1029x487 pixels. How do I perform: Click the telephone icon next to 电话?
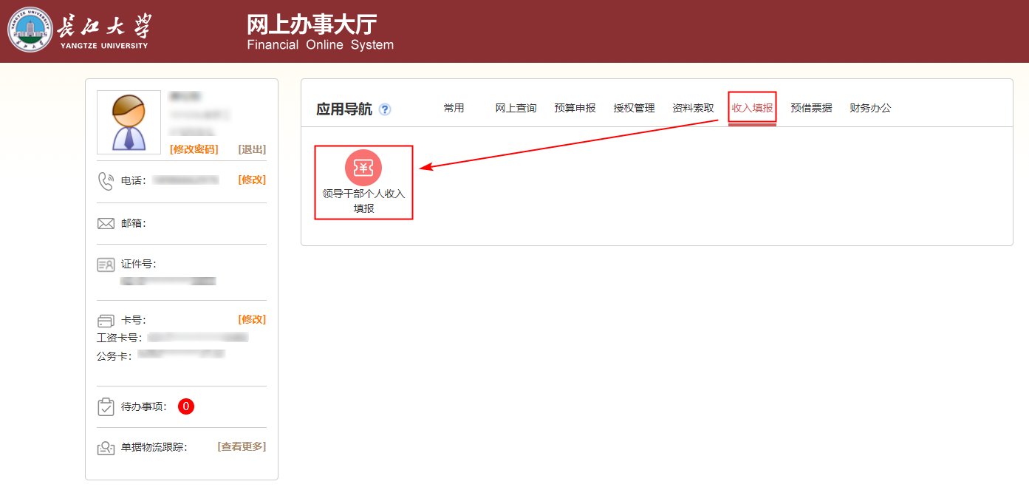pos(106,180)
